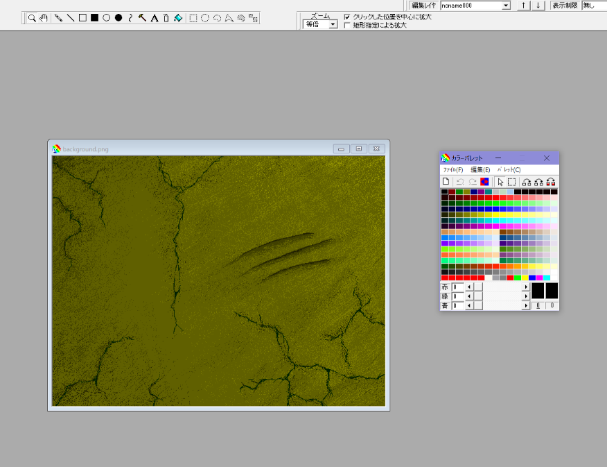The image size is (607, 467).
Task: Activate the paint bucket fill tool
Action: (178, 18)
